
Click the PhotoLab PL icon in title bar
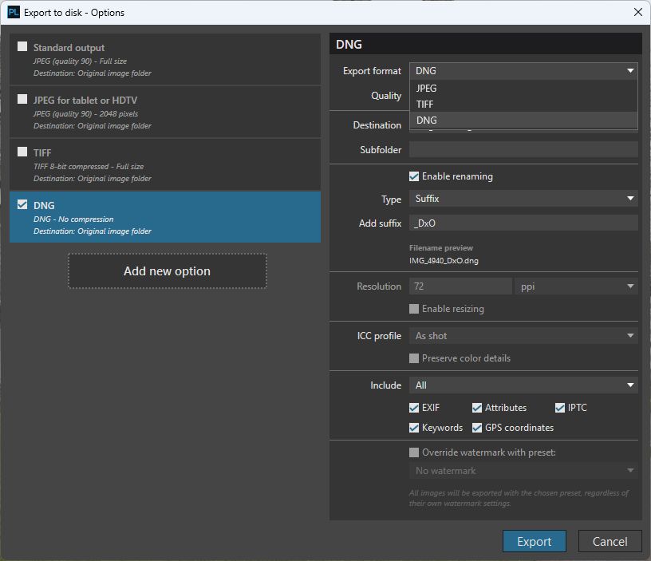(x=13, y=13)
